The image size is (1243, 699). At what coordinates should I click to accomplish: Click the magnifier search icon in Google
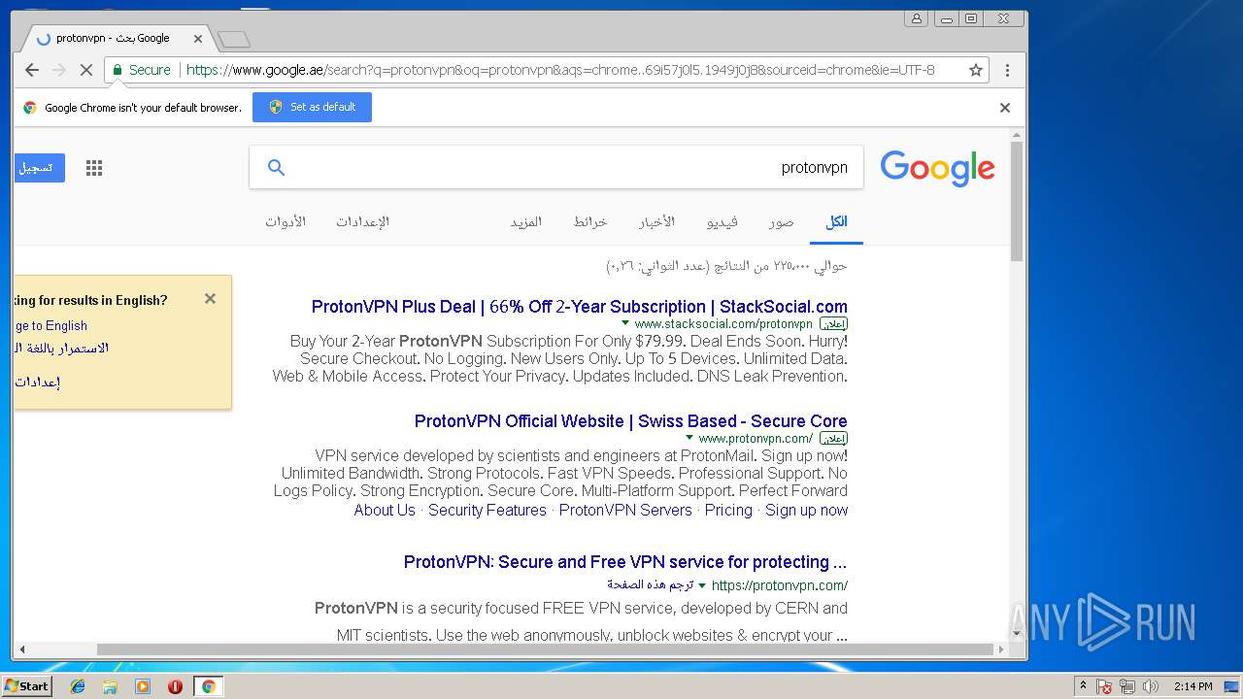pyautogui.click(x=276, y=168)
